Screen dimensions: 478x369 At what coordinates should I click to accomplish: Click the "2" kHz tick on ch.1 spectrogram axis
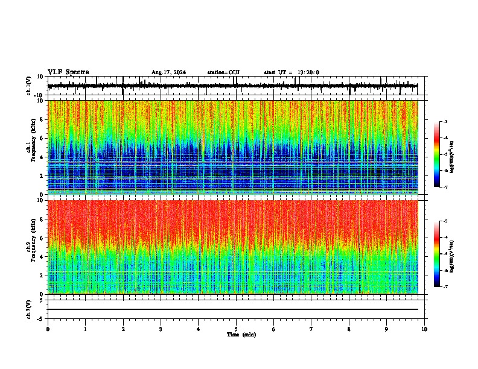42,175
